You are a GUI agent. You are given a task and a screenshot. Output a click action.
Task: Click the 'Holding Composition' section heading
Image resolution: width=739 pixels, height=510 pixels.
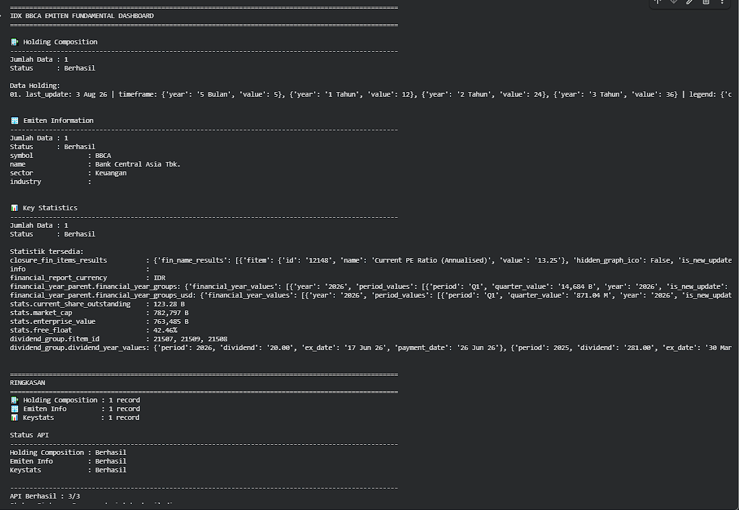[x=61, y=42]
